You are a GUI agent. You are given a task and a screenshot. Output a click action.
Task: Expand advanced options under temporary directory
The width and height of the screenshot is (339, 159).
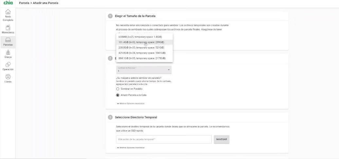[x=131, y=148]
